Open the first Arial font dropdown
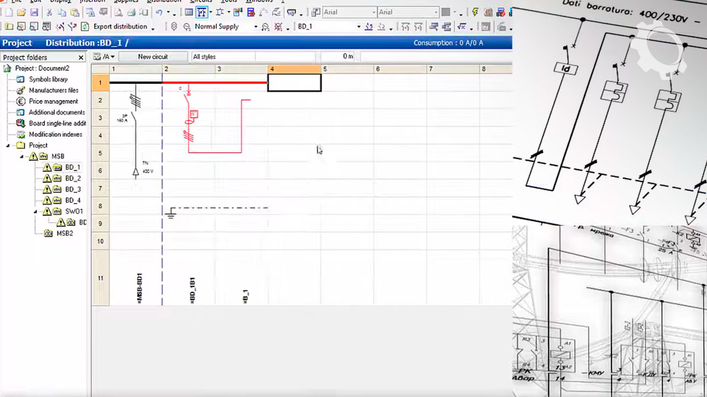This screenshot has height=397, width=707. click(373, 12)
